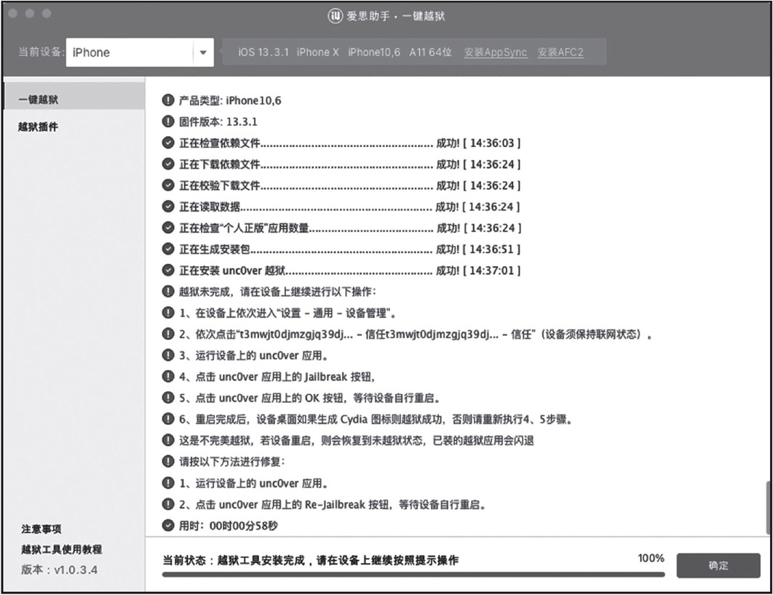773x595 pixels.
Task: Click info icon beside 这是不完美越狱 notice
Action: click(168, 441)
